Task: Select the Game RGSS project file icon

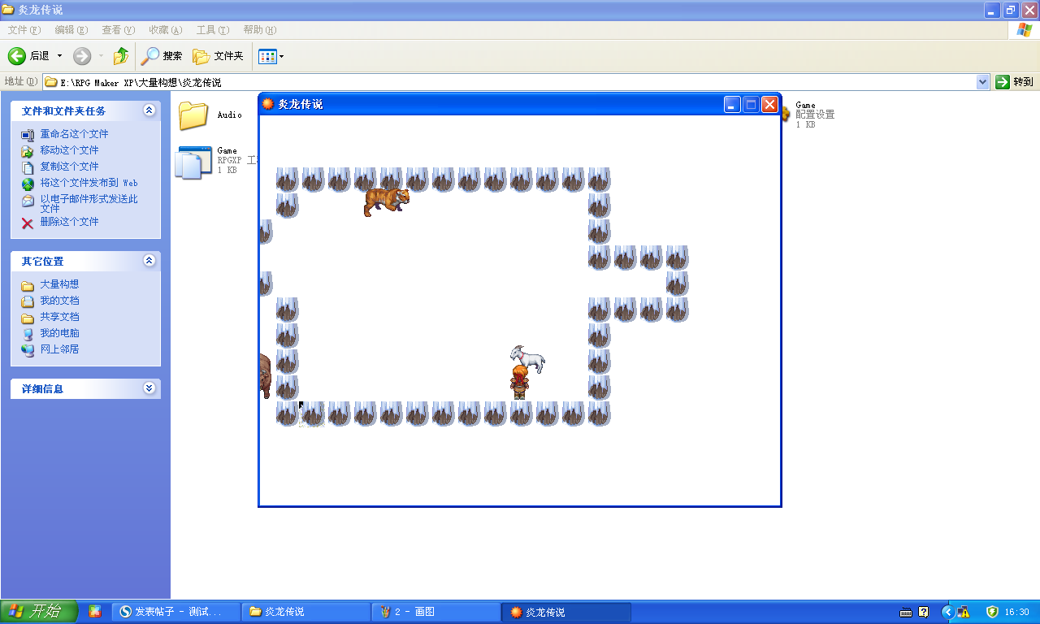Action: pos(193,162)
